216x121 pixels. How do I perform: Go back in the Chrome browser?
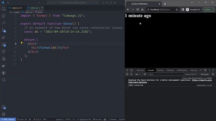(x=128, y=9)
